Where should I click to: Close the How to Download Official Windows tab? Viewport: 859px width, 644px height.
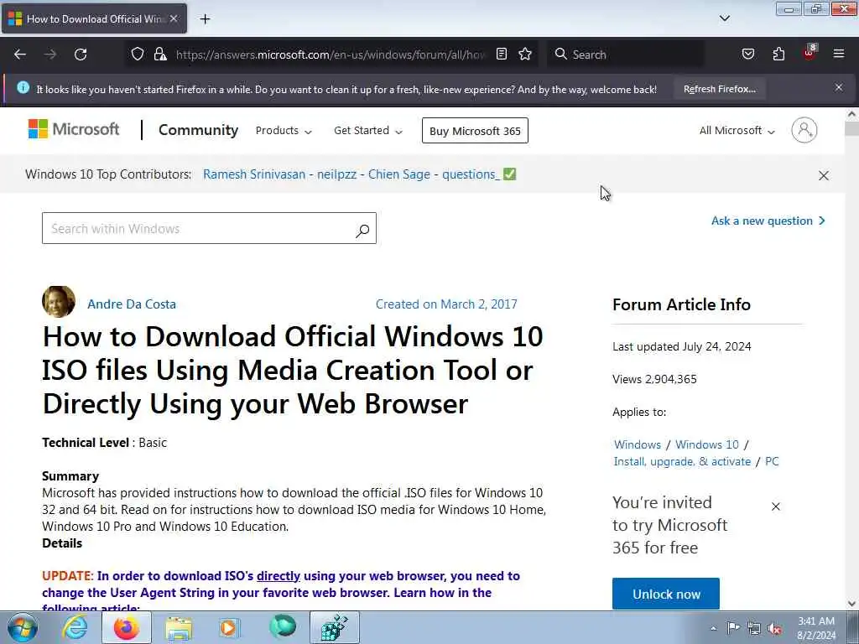(x=174, y=18)
